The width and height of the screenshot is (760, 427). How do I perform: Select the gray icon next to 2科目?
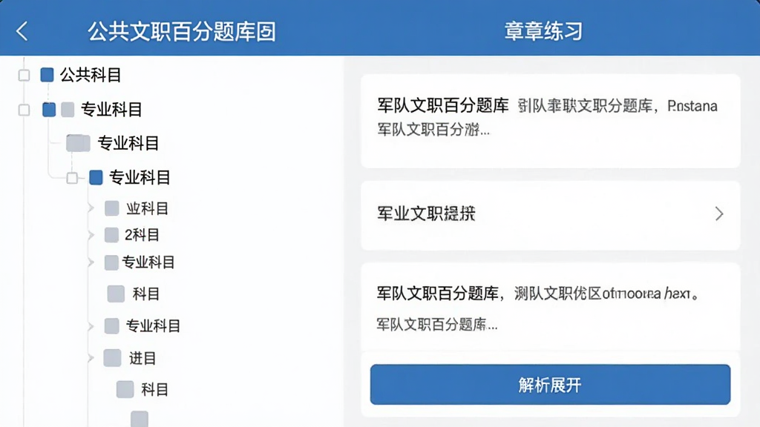[112, 235]
